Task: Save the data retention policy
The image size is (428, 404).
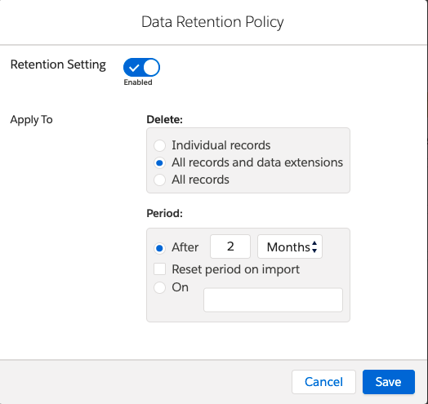Action: pos(389,382)
